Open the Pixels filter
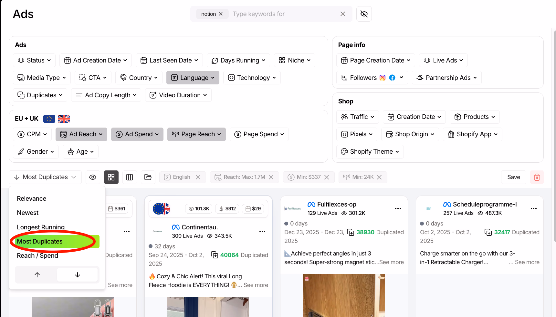This screenshot has height=317, width=556. click(x=357, y=134)
